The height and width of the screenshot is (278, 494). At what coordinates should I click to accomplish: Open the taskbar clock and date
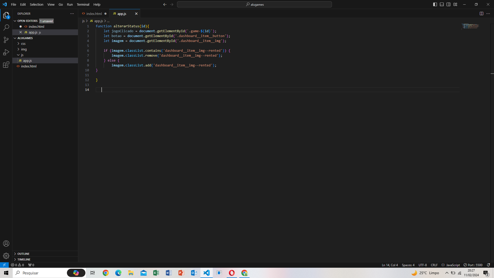tap(471, 273)
